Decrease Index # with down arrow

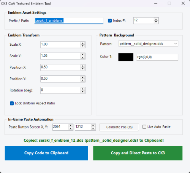pyautogui.click(x=156, y=22)
